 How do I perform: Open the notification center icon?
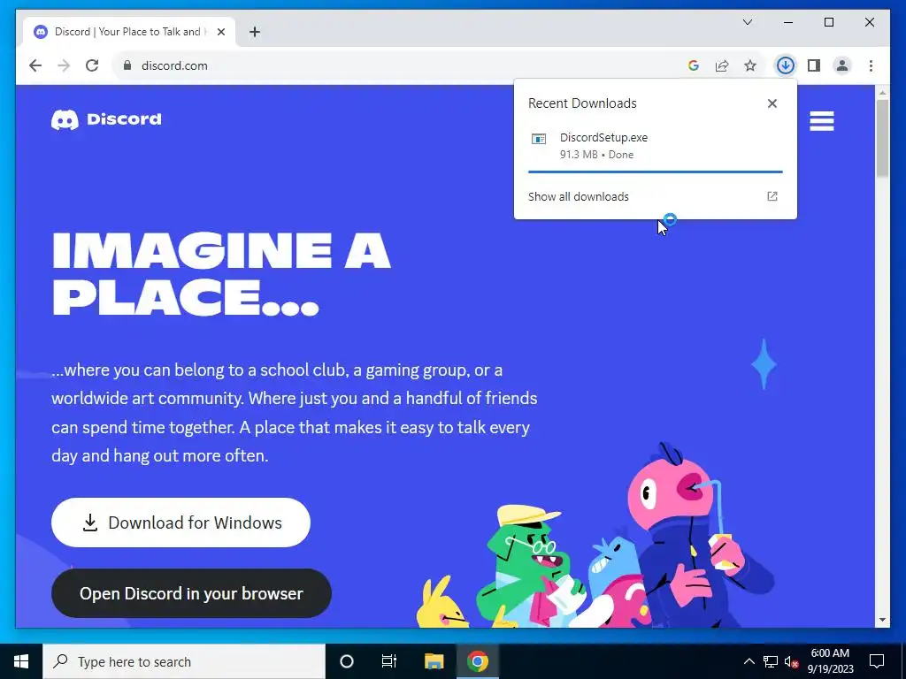click(877, 661)
